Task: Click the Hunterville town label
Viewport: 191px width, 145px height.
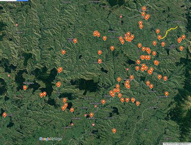Action: coord(76,118)
